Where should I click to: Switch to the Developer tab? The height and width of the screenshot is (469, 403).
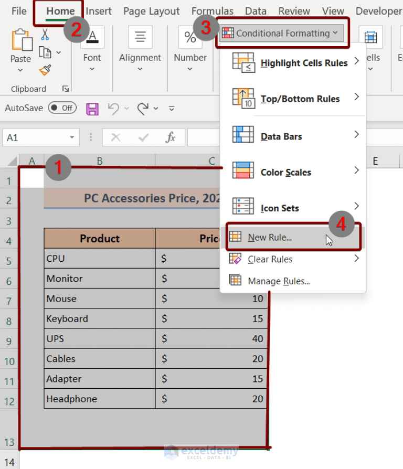(379, 11)
